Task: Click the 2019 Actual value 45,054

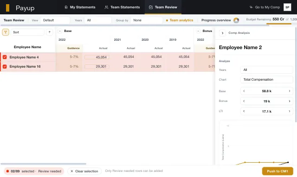Action: point(184,57)
